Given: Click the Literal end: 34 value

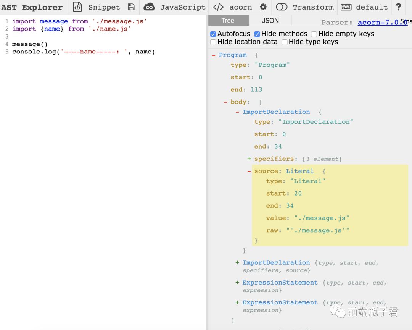Looking at the screenshot, I should pyautogui.click(x=290, y=206).
